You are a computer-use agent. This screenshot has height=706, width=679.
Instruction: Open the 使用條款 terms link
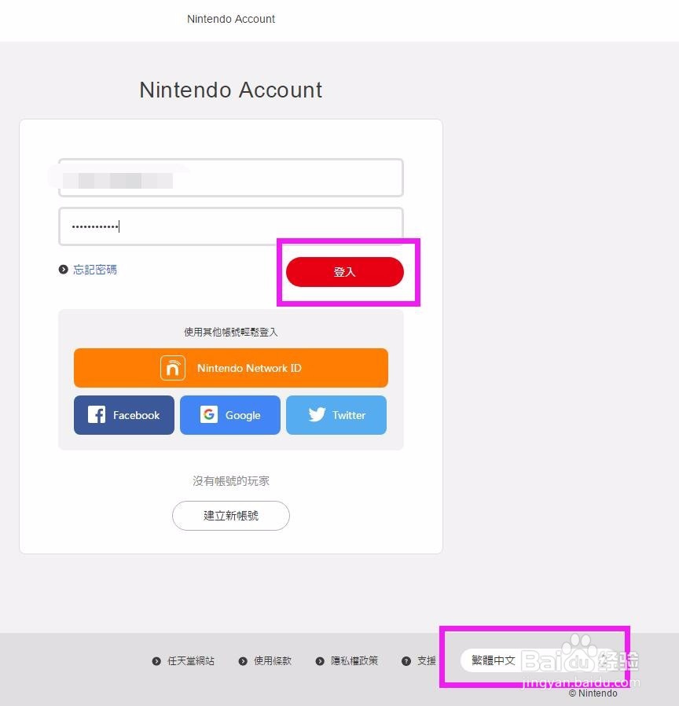click(x=273, y=661)
